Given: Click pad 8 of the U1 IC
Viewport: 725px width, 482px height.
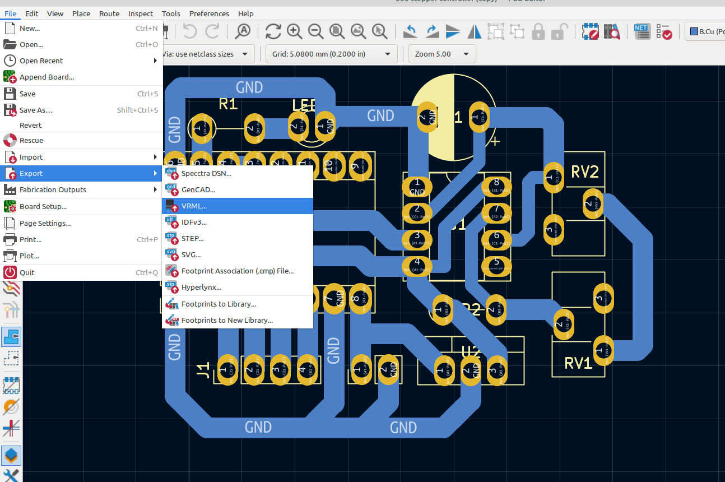Looking at the screenshot, I should [497, 186].
